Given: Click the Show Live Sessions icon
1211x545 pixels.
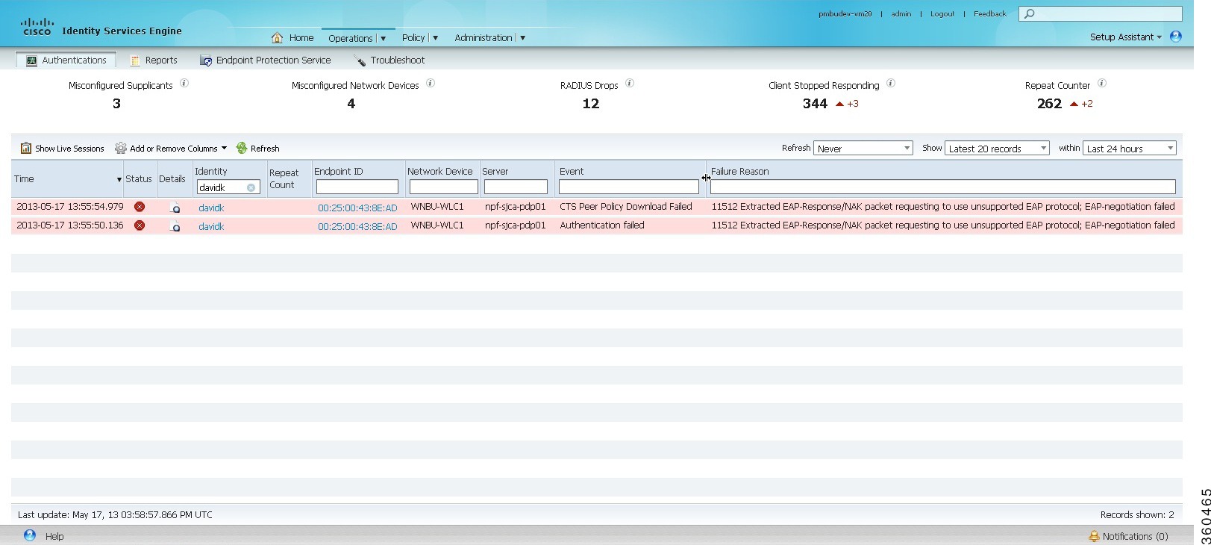Looking at the screenshot, I should [x=26, y=148].
